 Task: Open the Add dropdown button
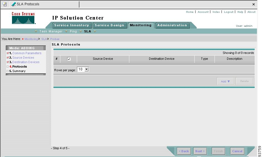click(226, 81)
